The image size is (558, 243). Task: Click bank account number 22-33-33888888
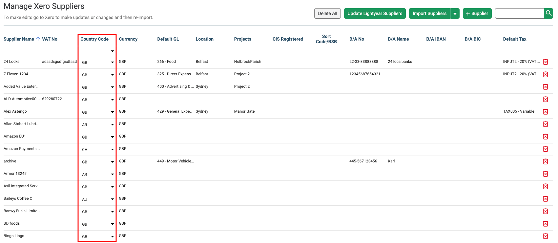363,62
